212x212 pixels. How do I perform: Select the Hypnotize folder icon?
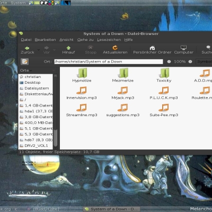(x=82, y=75)
